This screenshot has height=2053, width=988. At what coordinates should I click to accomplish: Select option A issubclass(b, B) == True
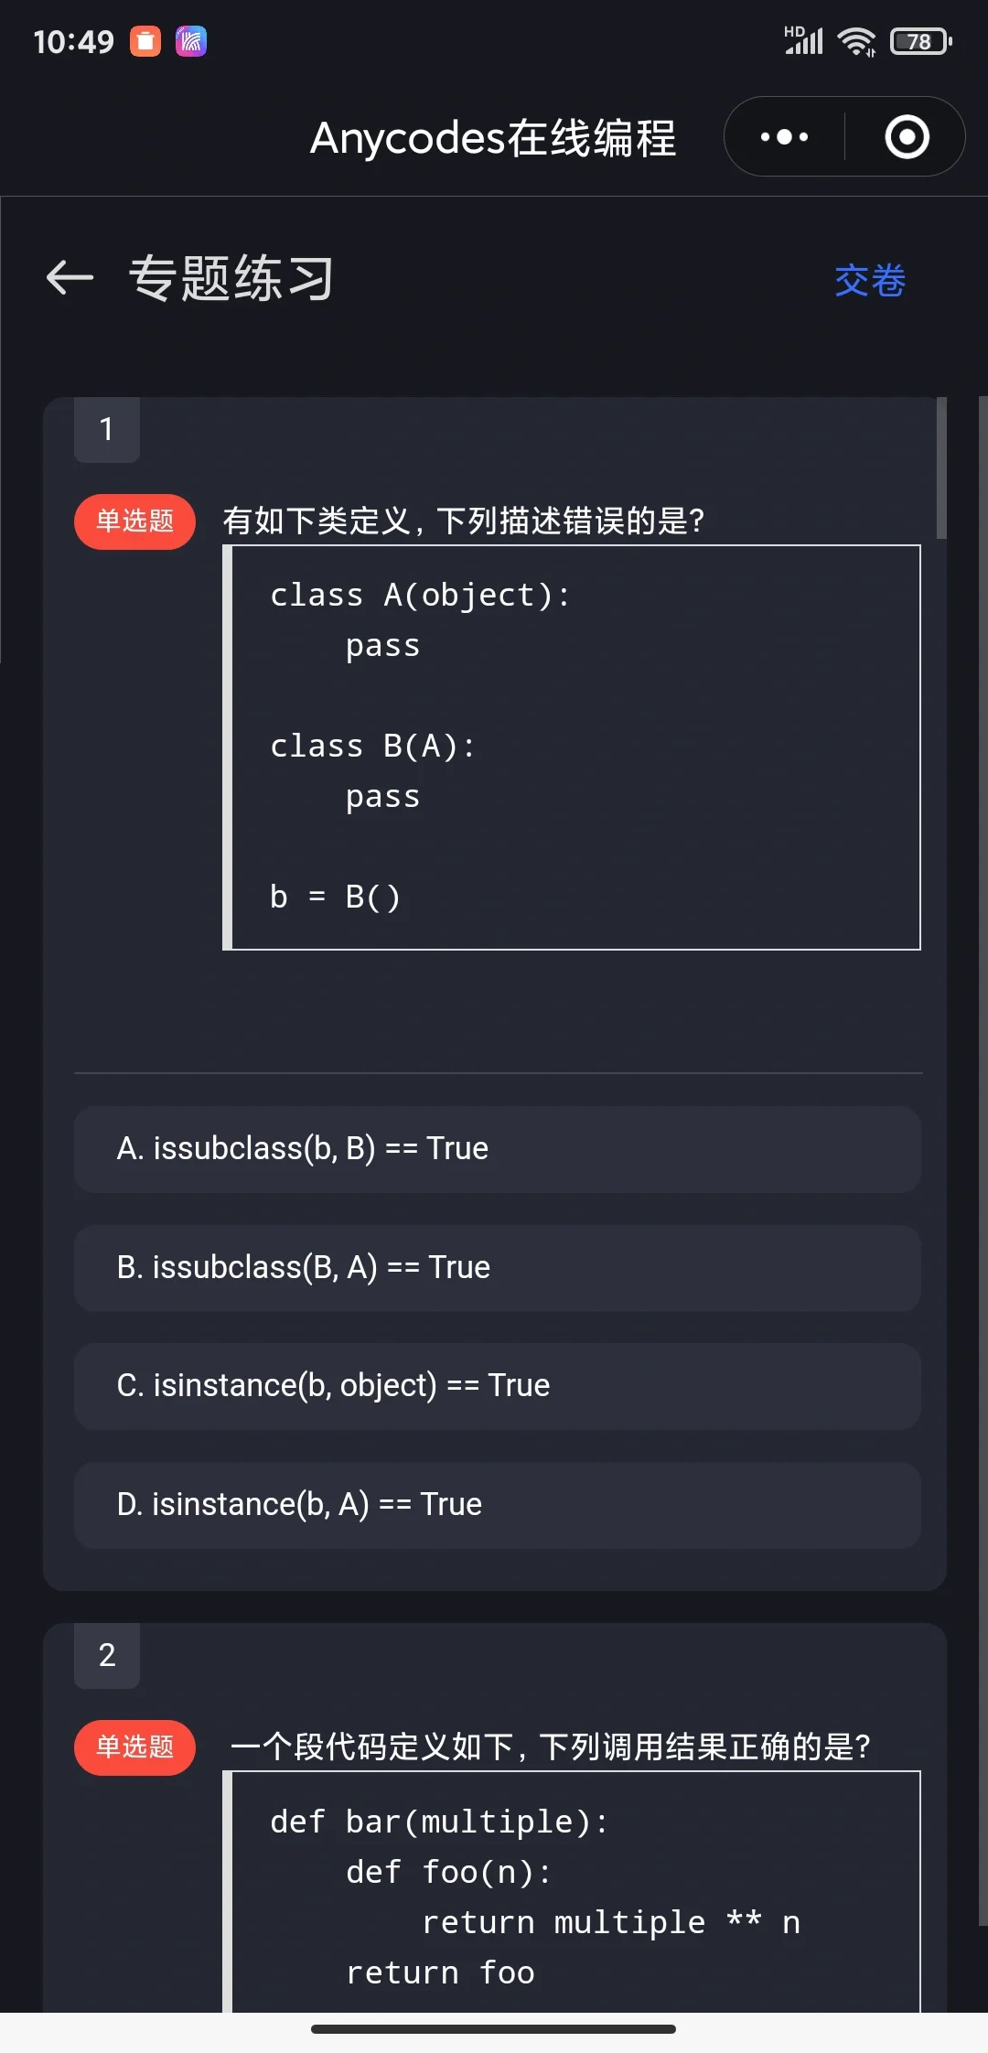pos(497,1149)
